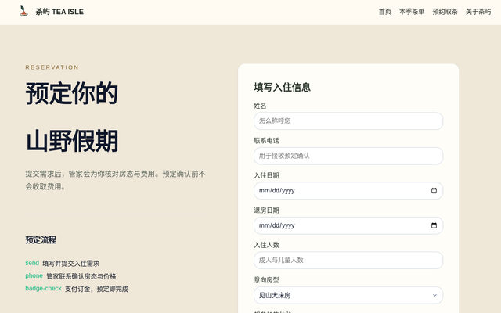Click the 退房日期 date field
Viewport: 501px width, 313px height.
coord(348,225)
